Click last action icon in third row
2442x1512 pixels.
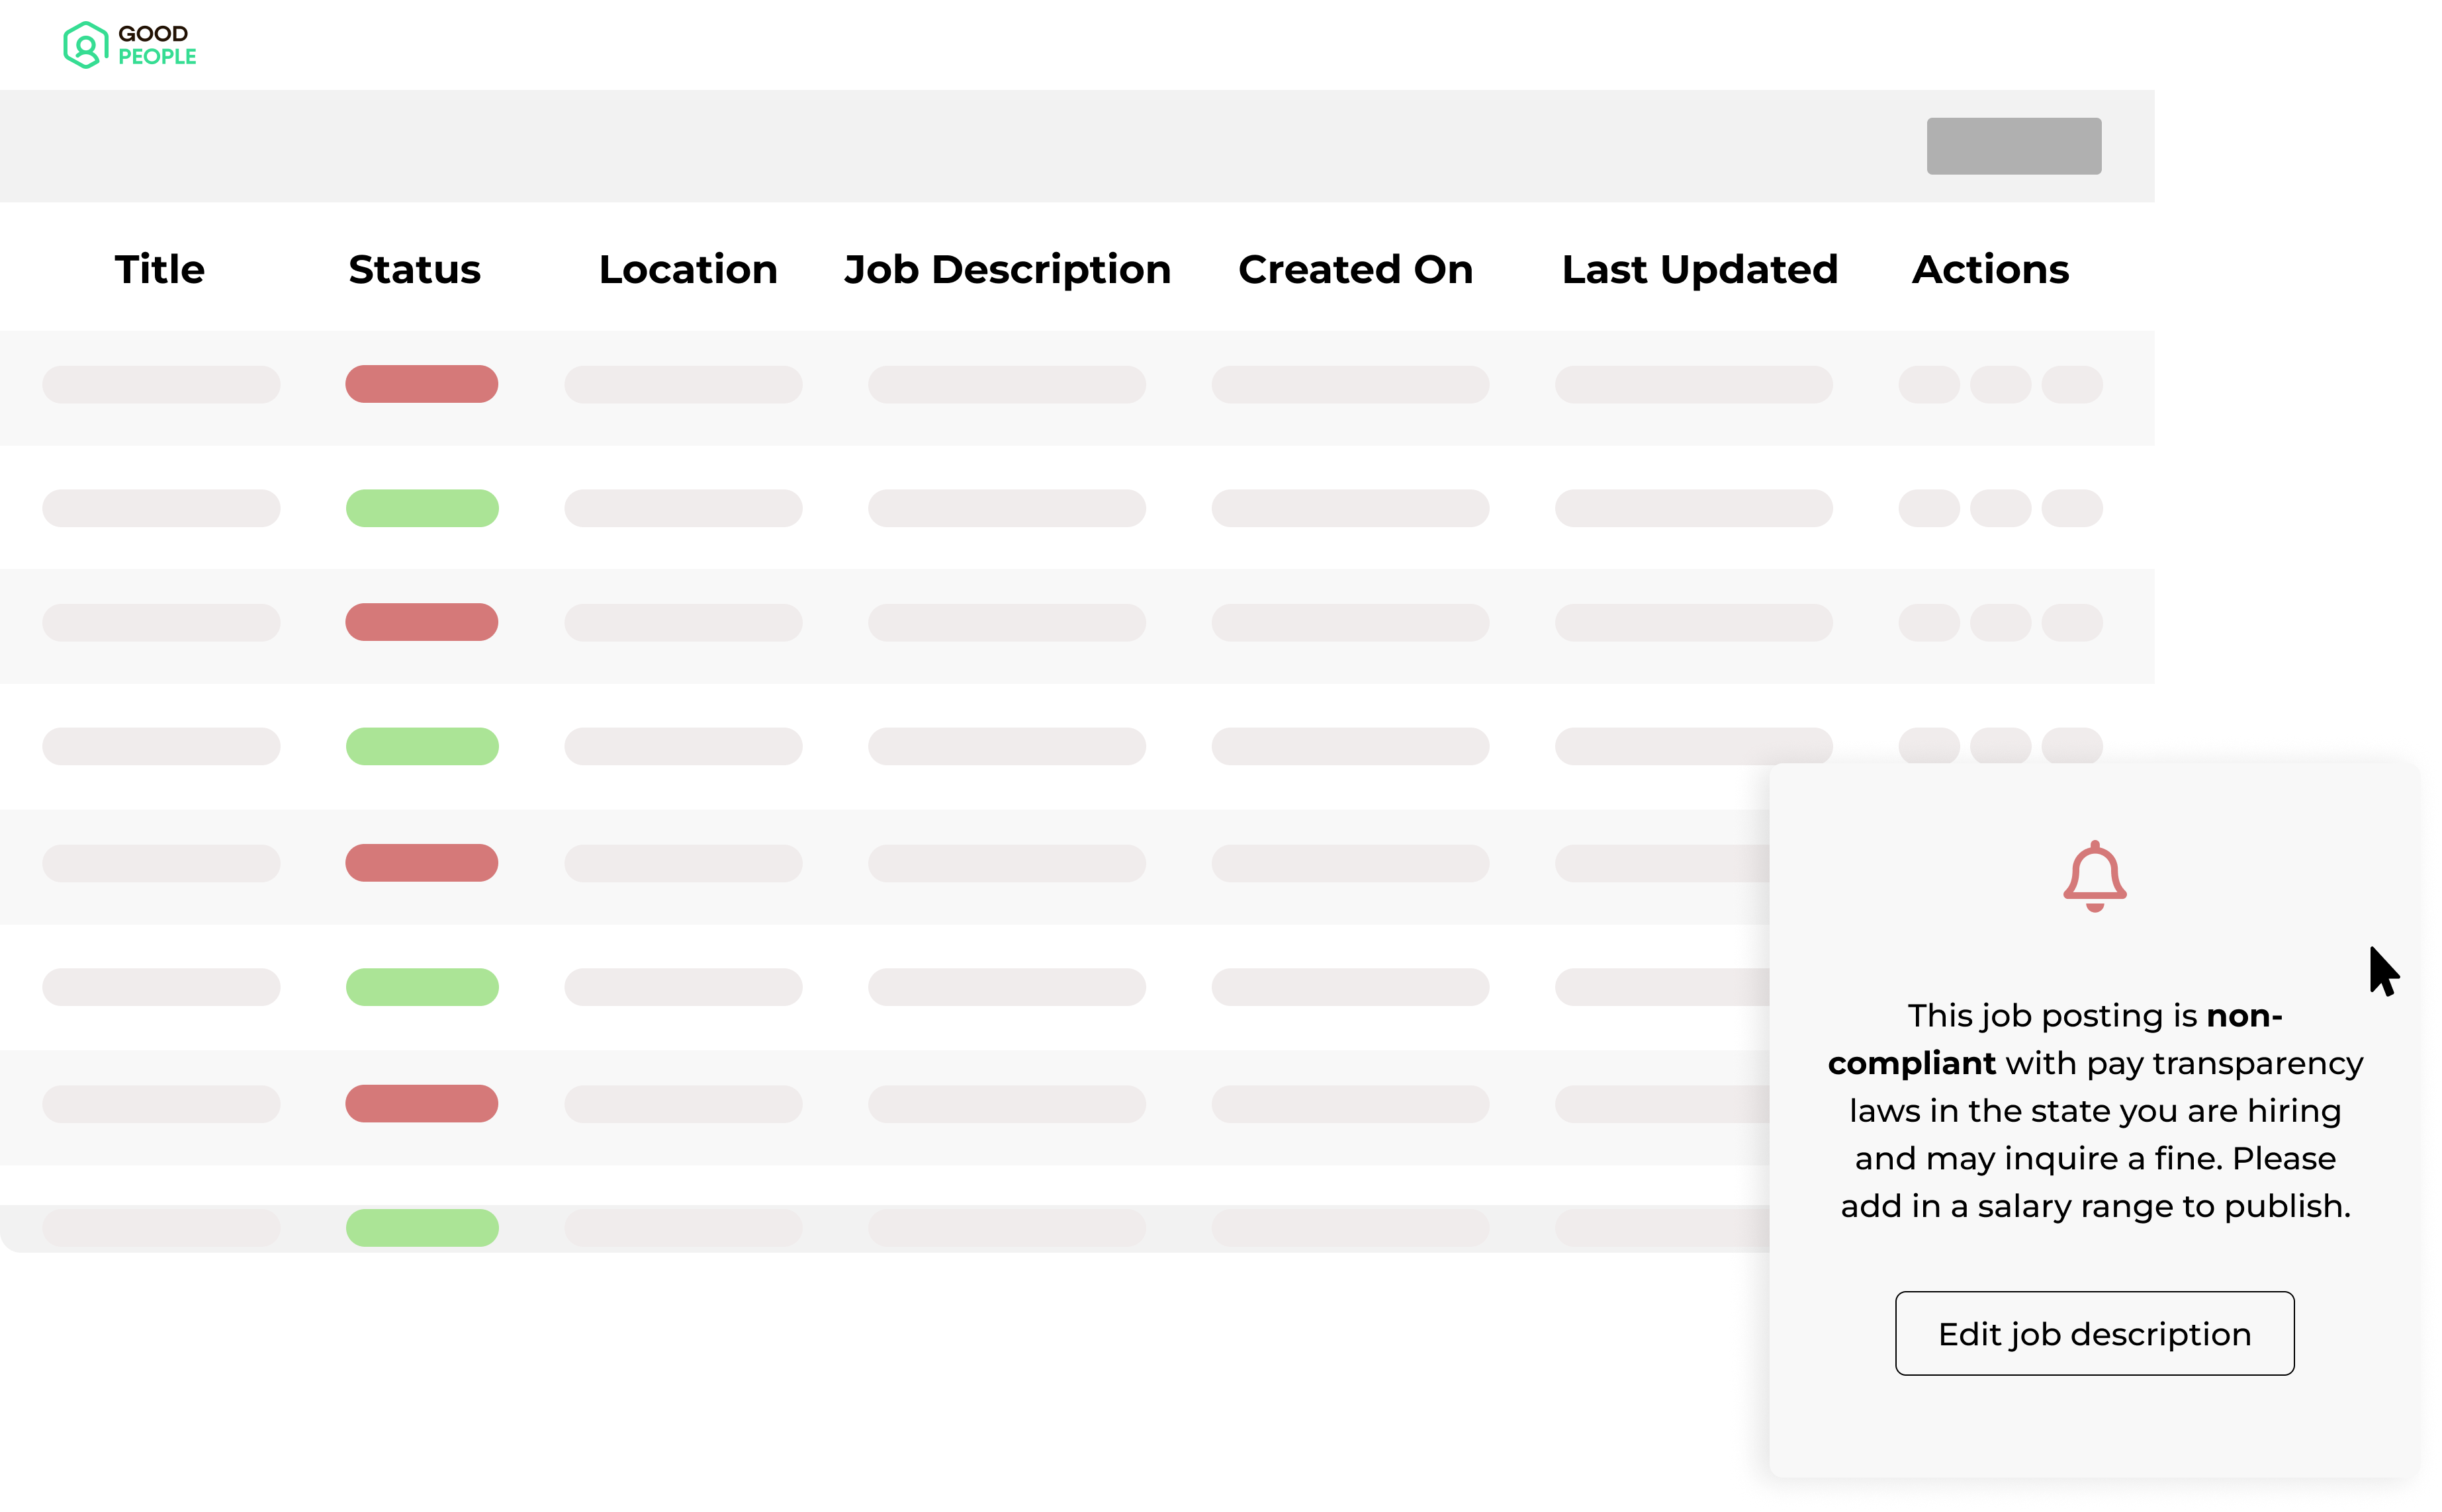pos(2071,622)
